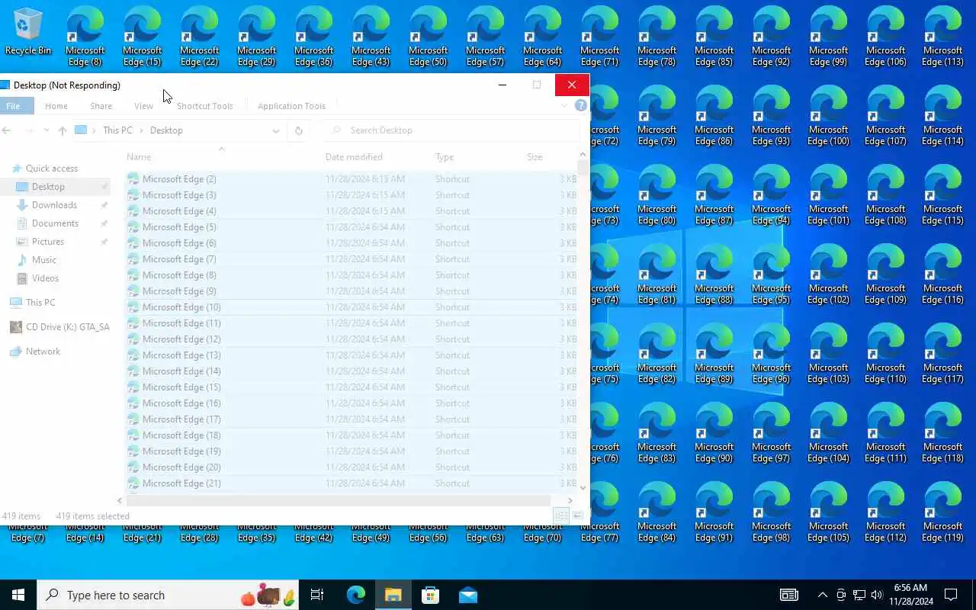Click the taskbar Type here to search box
Screen dimensions: 976x610
coord(168,595)
